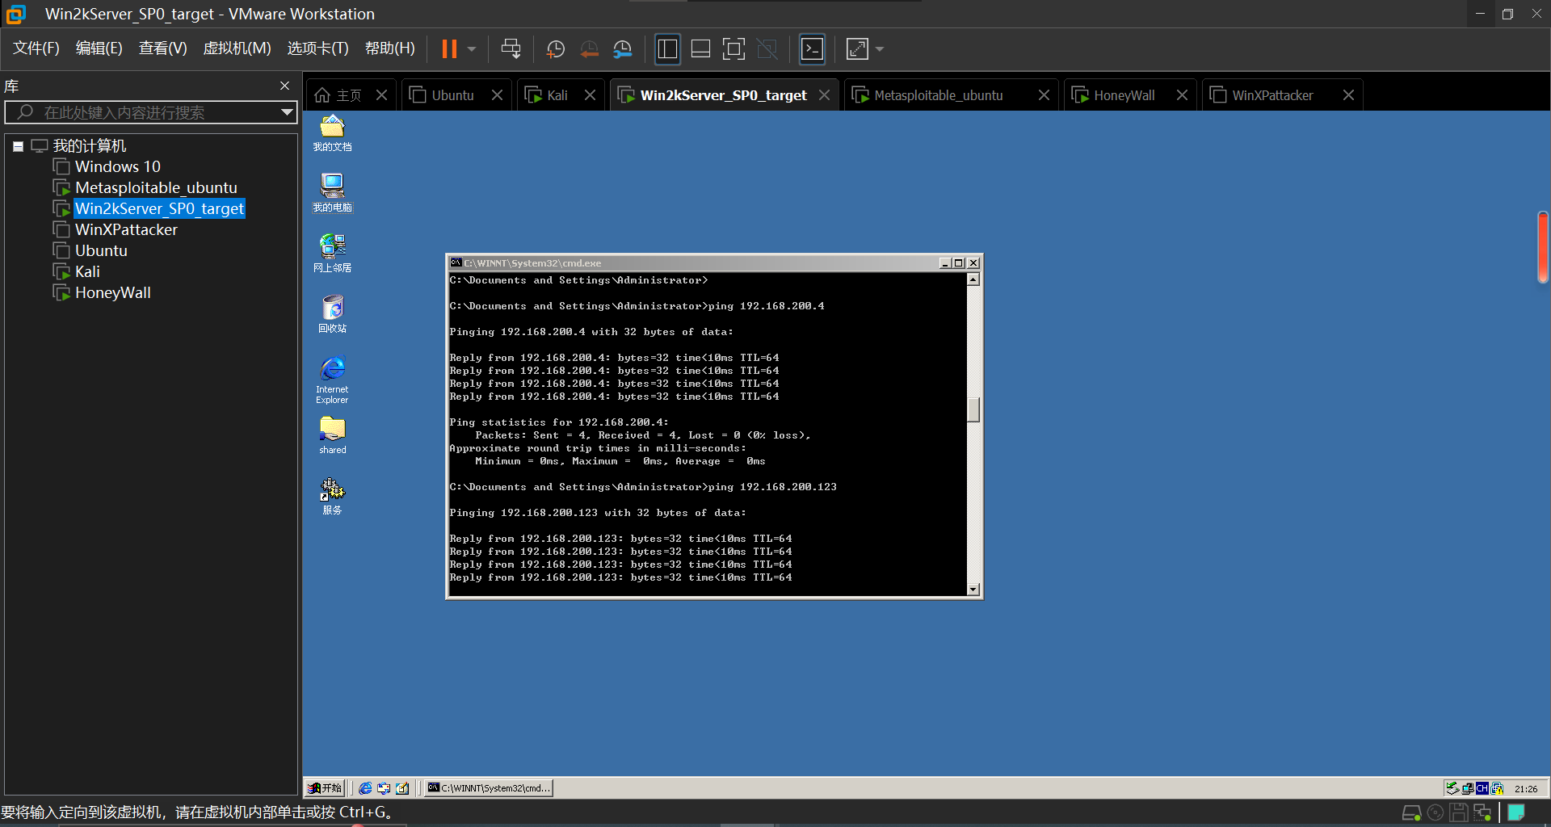Click the CH input language tray indicator
The height and width of the screenshot is (827, 1551).
pos(1482,789)
